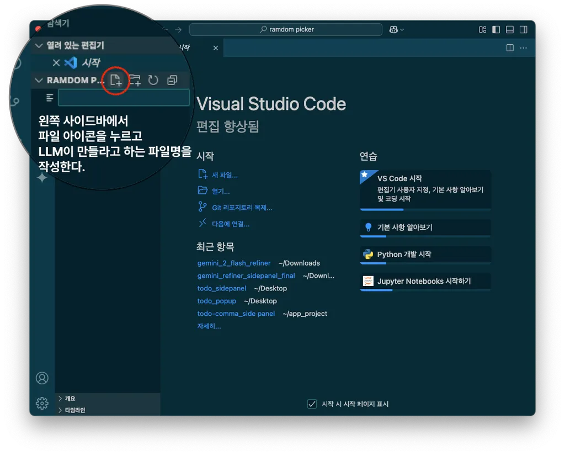Click progress bar under Jupyter Notebooks 시작하기
Image resolution: width=565 pixels, height=455 pixels.
click(425, 290)
